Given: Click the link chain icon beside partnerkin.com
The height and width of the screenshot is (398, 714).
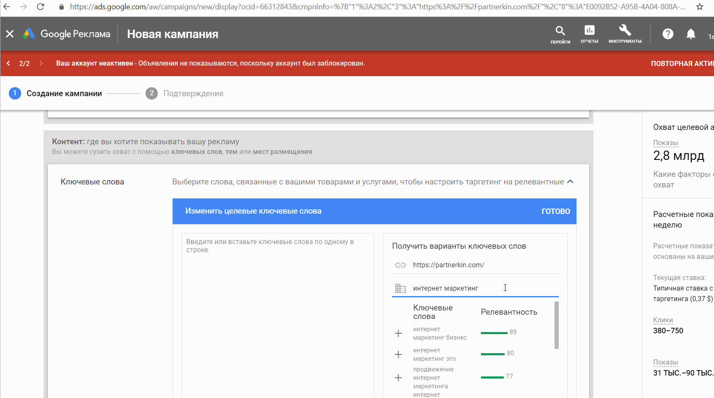Looking at the screenshot, I should pyautogui.click(x=400, y=265).
